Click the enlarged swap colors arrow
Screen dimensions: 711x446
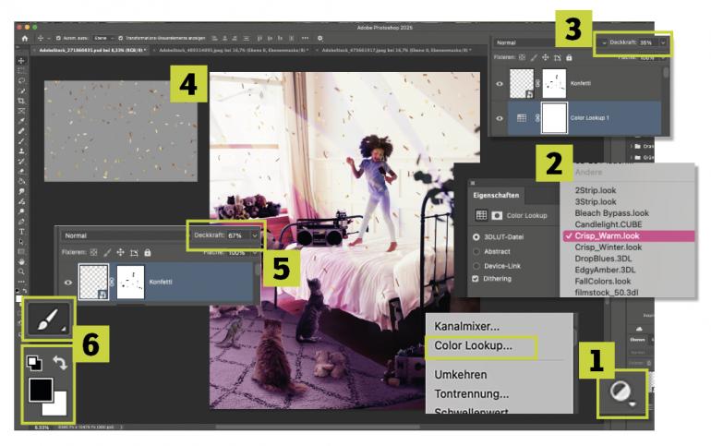[60, 363]
